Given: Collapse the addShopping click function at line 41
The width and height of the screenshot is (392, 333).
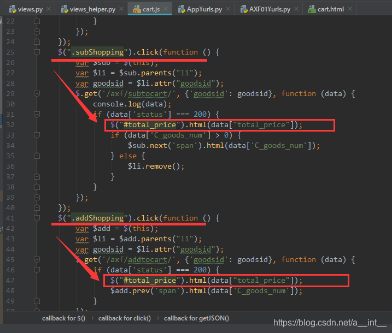Looking at the screenshot, I should pos(37,218).
